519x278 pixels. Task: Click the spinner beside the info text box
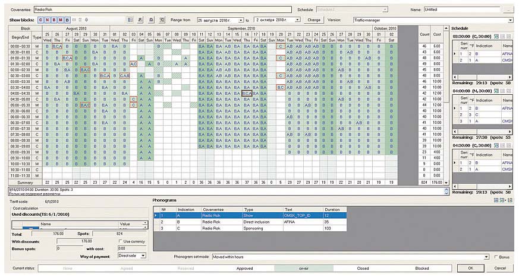point(446,191)
